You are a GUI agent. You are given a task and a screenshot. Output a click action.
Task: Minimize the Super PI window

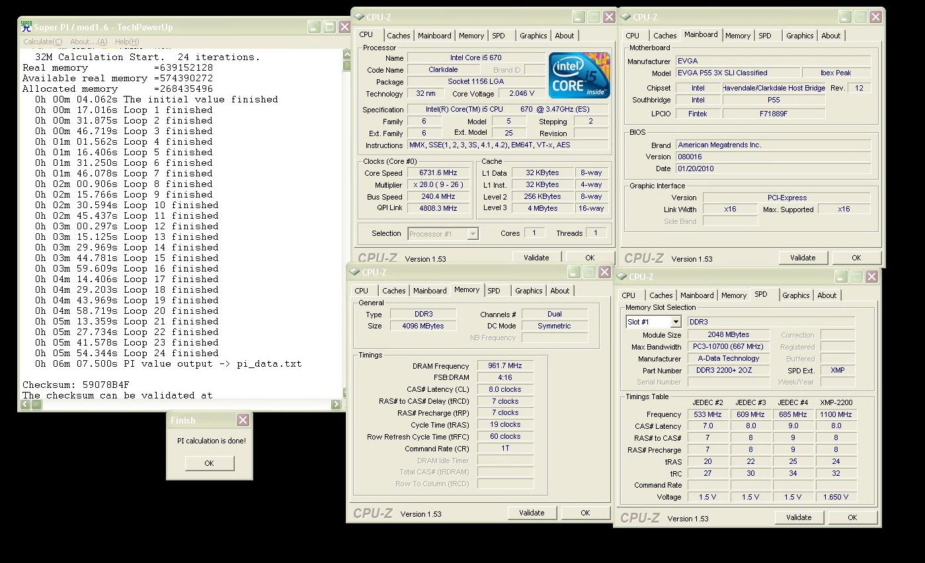pyautogui.click(x=315, y=27)
